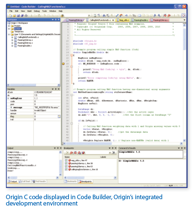Click the round icon at toolbar's far right
192x210 pixels.
coord(183,16)
